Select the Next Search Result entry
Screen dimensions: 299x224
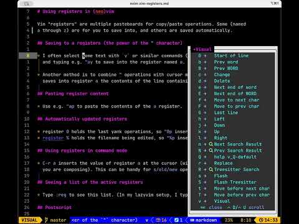(238, 144)
